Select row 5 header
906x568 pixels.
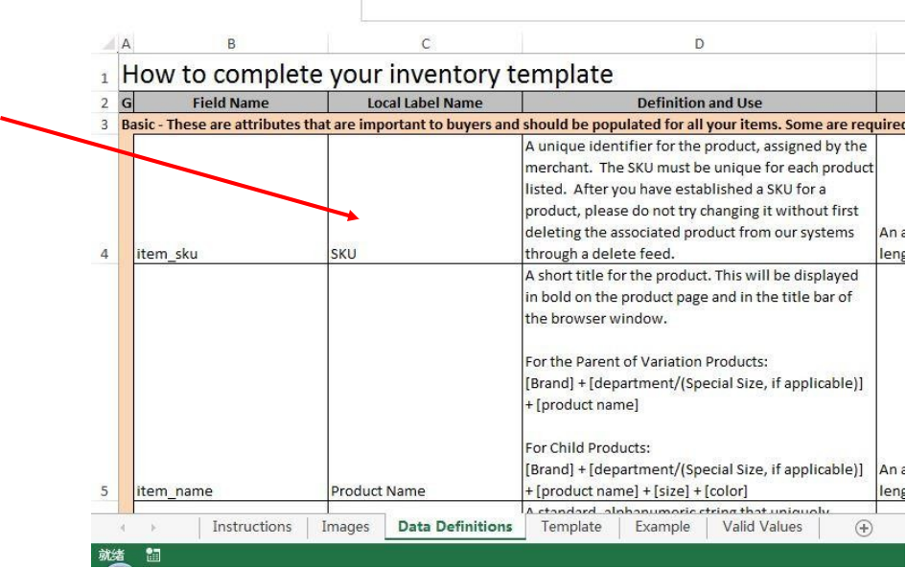105,490
